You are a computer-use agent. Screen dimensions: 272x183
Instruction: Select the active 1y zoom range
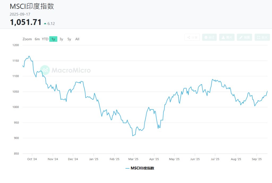click(53, 39)
